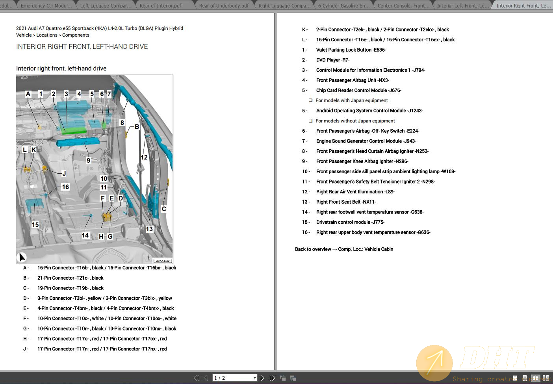Go to the previous page

pos(206,378)
